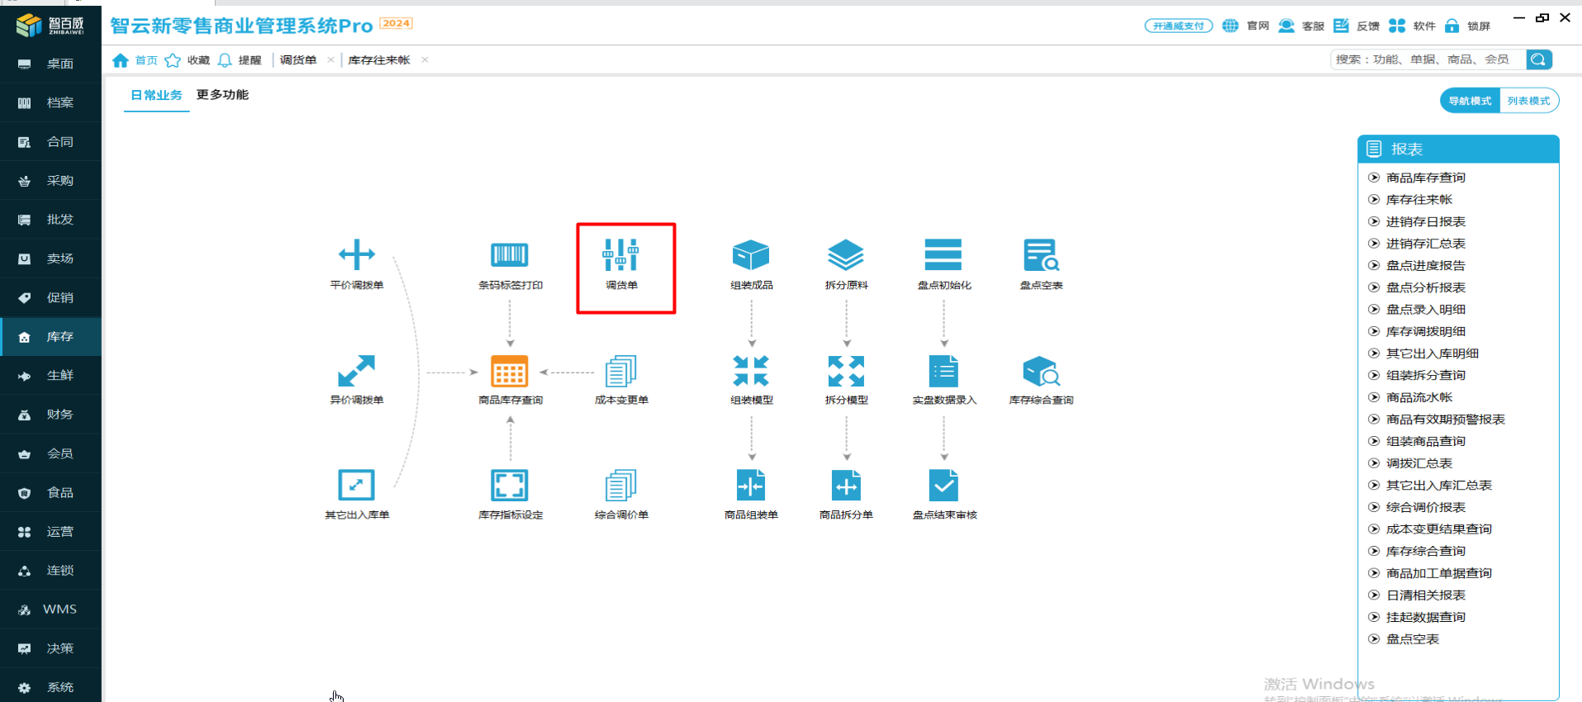Select the 组装成品 box icon

tap(750, 256)
